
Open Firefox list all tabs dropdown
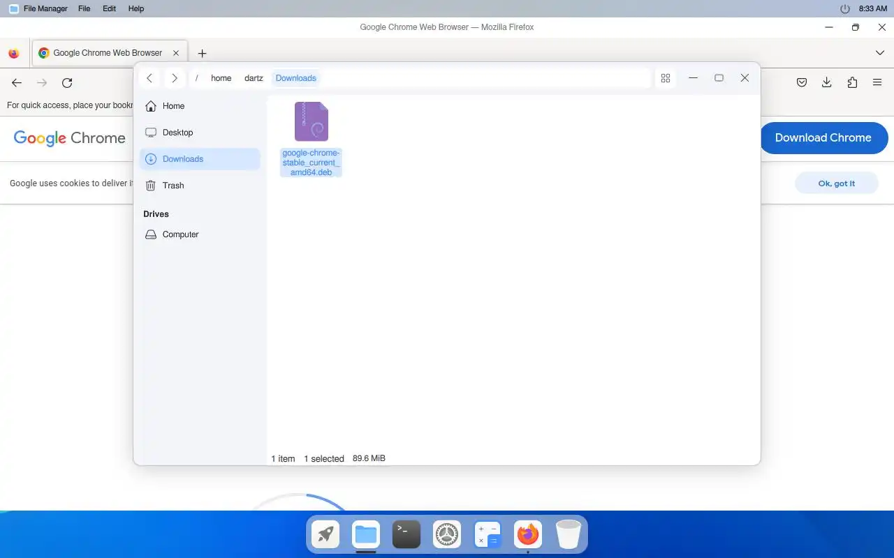pos(880,53)
